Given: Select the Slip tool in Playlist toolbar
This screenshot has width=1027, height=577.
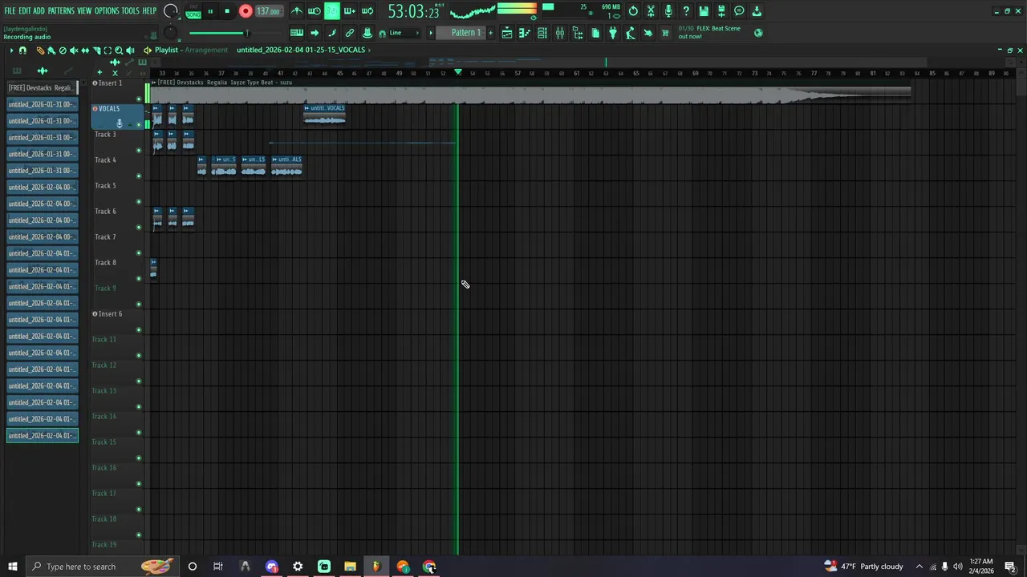Looking at the screenshot, I should pyautogui.click(x=85, y=50).
